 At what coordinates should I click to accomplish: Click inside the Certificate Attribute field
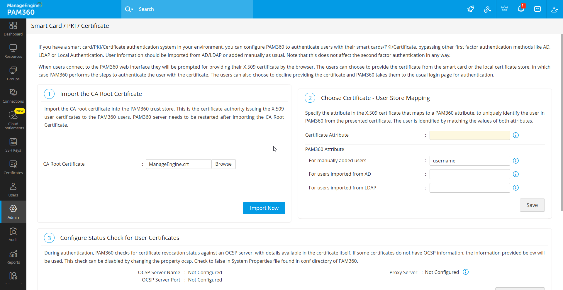click(469, 135)
